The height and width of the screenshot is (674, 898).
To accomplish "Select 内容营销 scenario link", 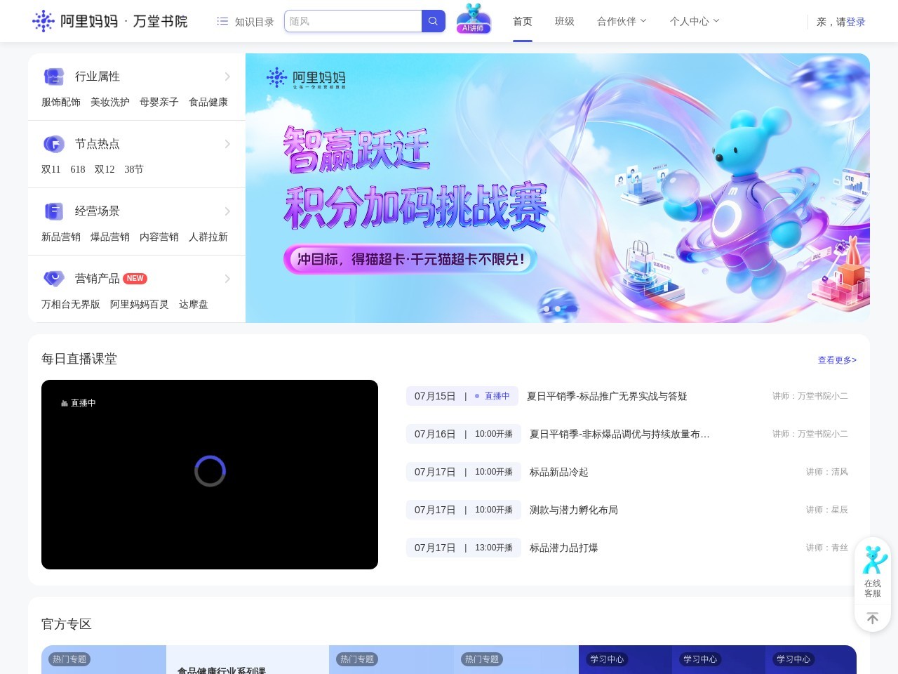I will click(159, 237).
